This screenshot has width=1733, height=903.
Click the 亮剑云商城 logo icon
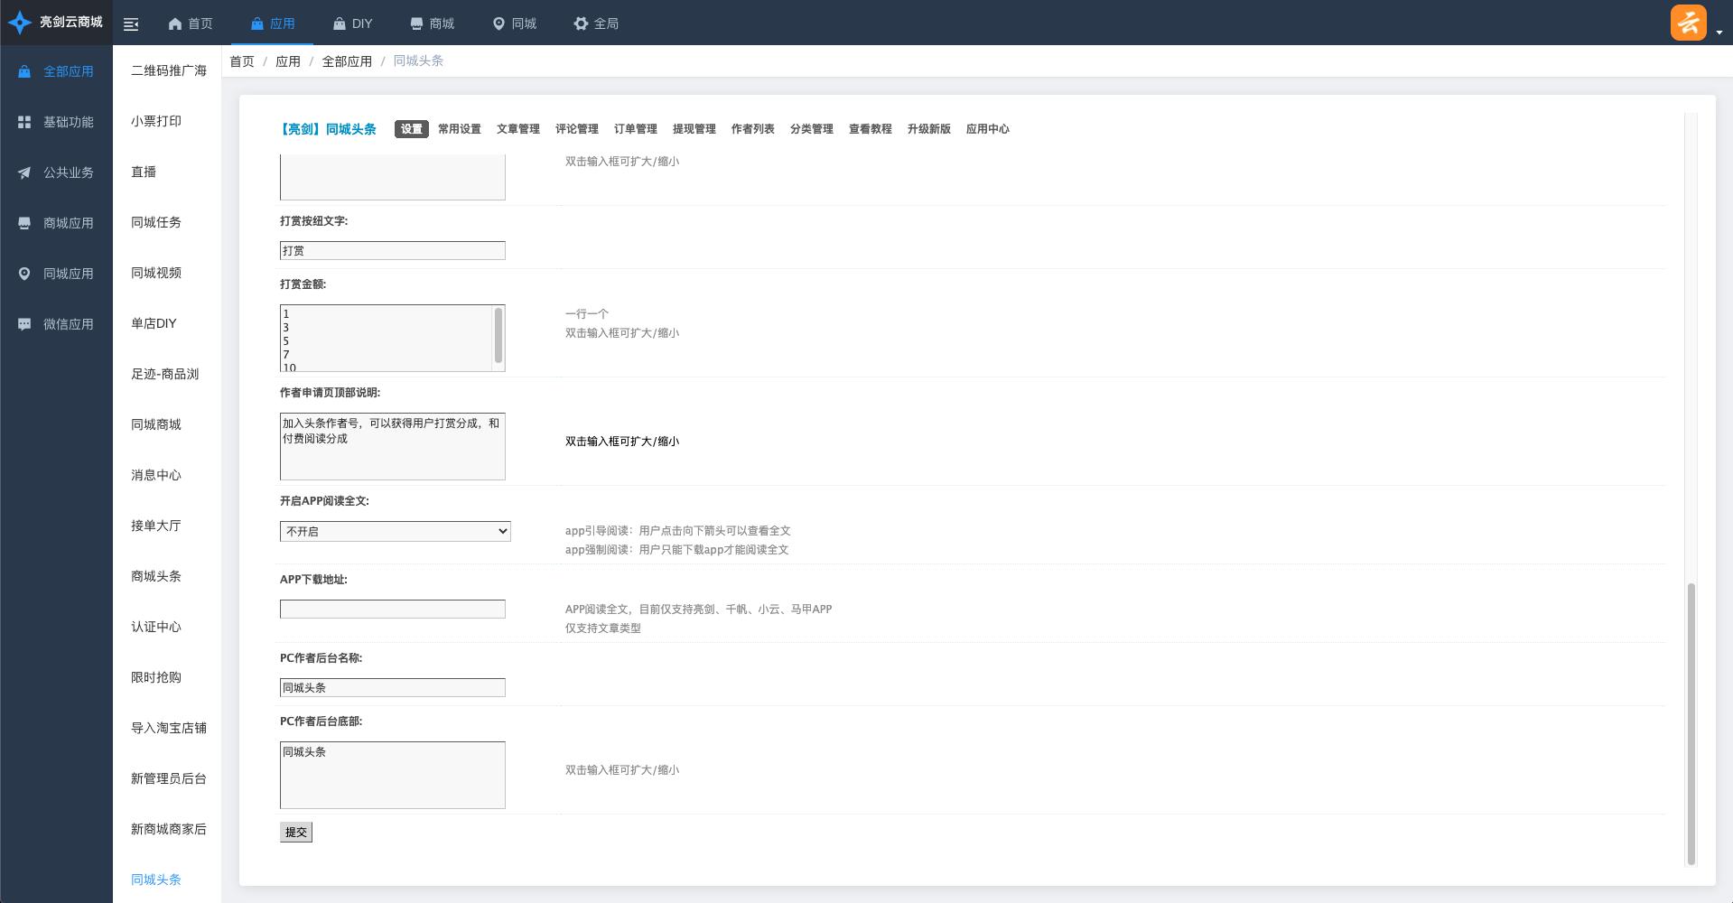[x=20, y=23]
